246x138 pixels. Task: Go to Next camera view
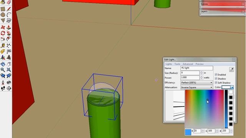pos(9,76)
